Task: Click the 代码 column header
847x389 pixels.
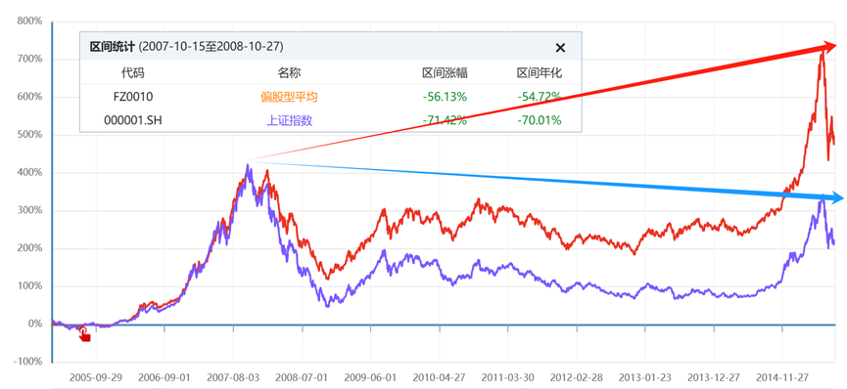Action: pyautogui.click(x=133, y=73)
